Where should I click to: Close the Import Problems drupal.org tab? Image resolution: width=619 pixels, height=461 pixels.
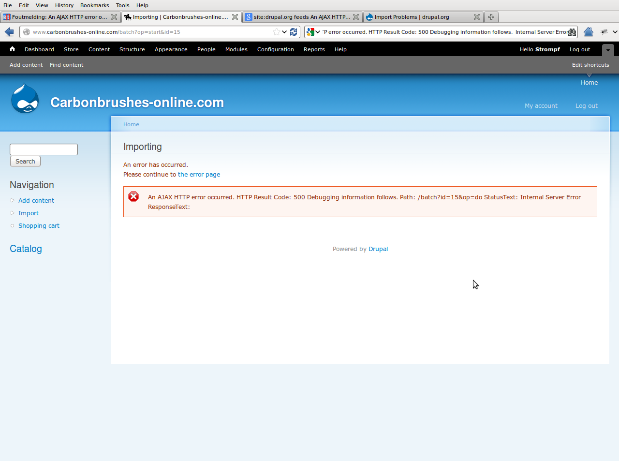click(x=477, y=17)
